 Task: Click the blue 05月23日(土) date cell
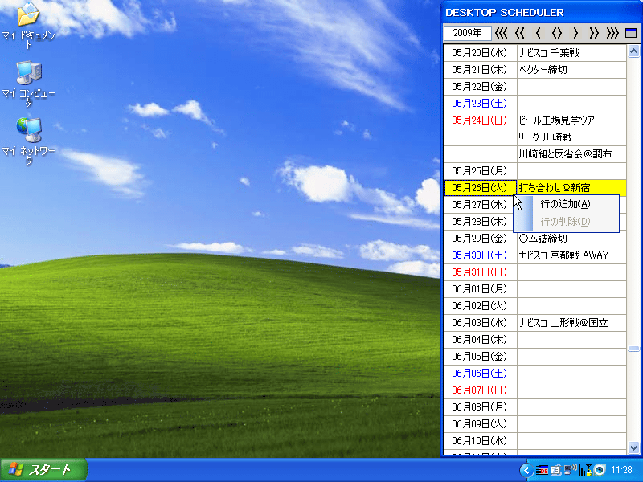coord(480,104)
